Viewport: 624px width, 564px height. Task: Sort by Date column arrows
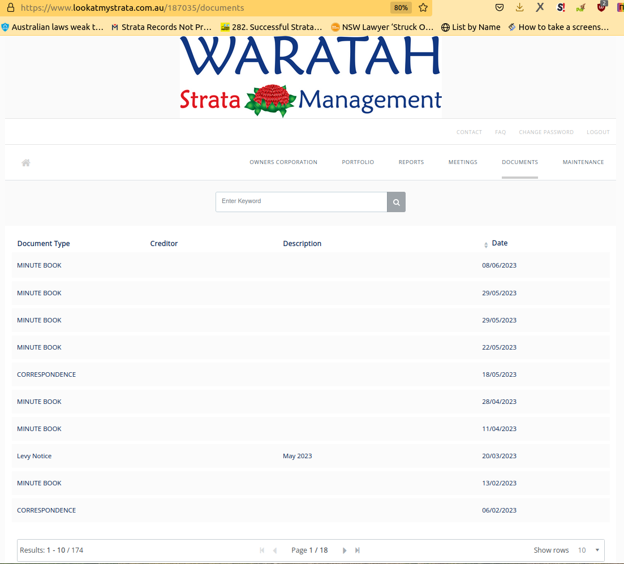[486, 245]
